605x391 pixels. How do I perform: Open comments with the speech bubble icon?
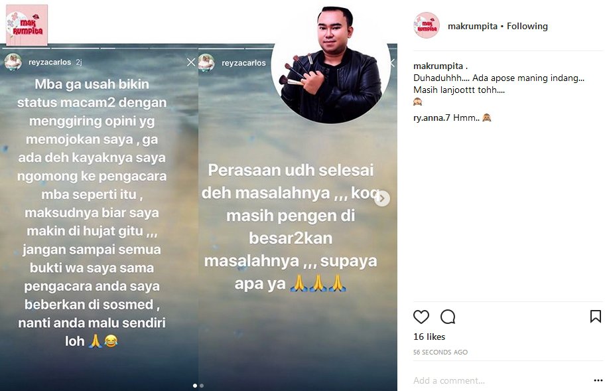tap(448, 317)
